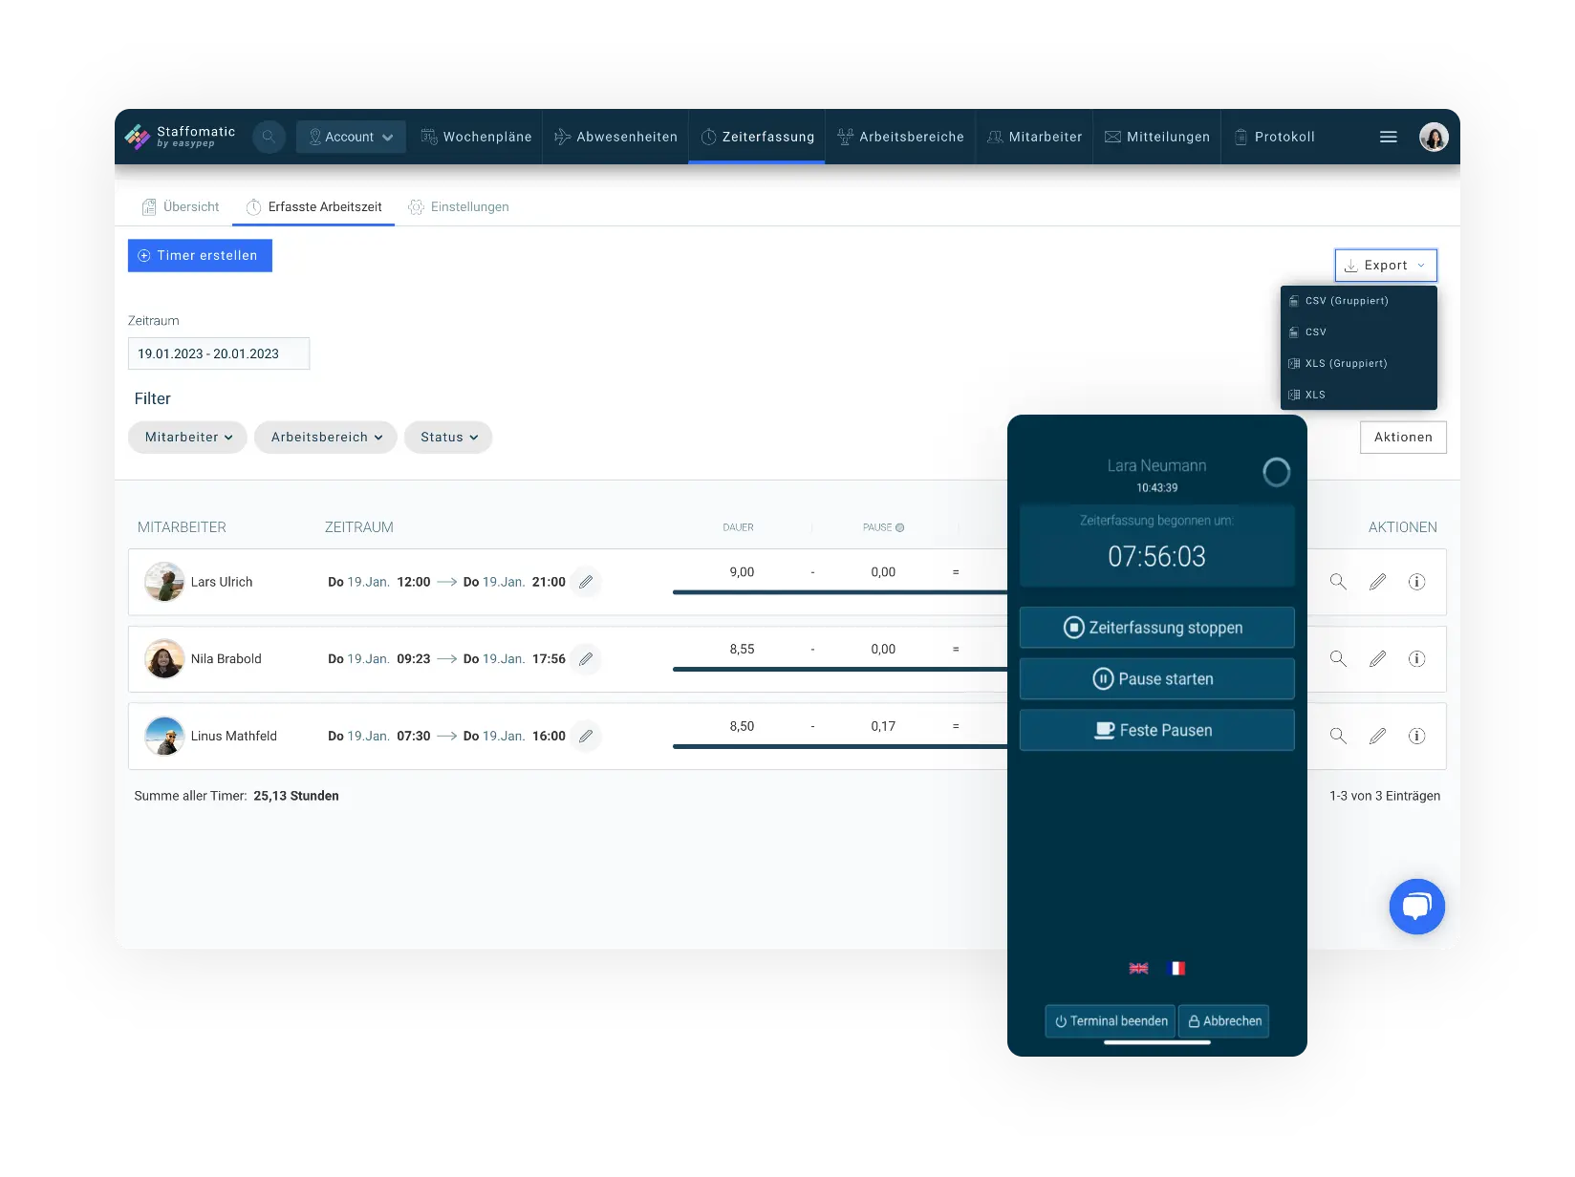
Task: Click the Zeitraum date range field
Action: pos(218,353)
